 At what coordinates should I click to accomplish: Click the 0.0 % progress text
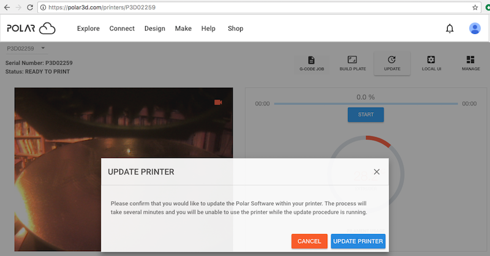pos(366,97)
